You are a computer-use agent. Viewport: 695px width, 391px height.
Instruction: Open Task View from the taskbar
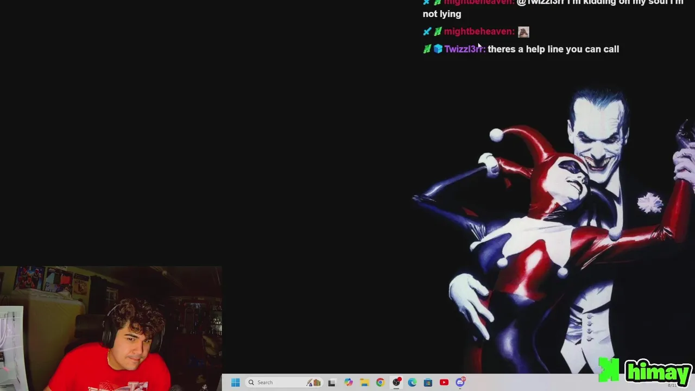coord(332,382)
